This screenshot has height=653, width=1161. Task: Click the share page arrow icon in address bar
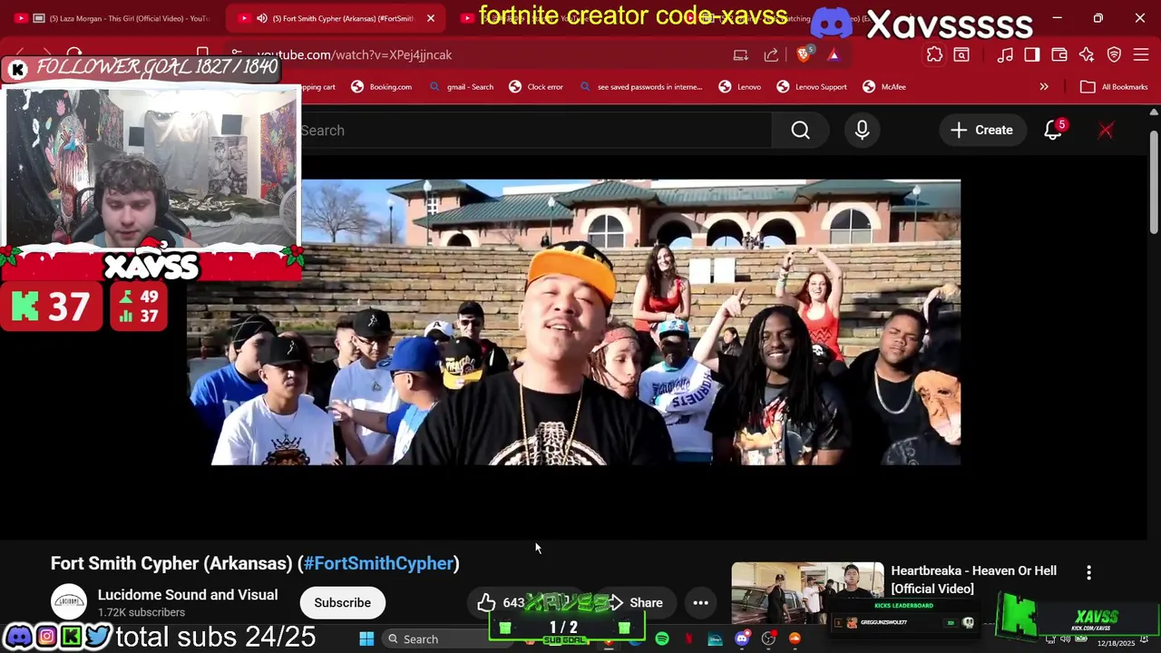coord(771,54)
